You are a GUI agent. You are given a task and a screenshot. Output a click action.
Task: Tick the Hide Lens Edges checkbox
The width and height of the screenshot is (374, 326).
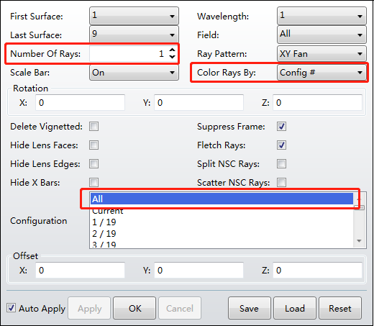click(93, 164)
